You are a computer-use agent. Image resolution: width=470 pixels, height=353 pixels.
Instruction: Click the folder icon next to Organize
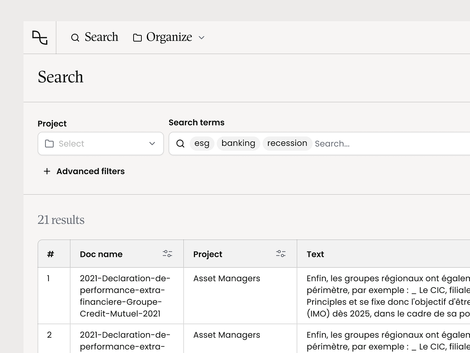click(137, 38)
